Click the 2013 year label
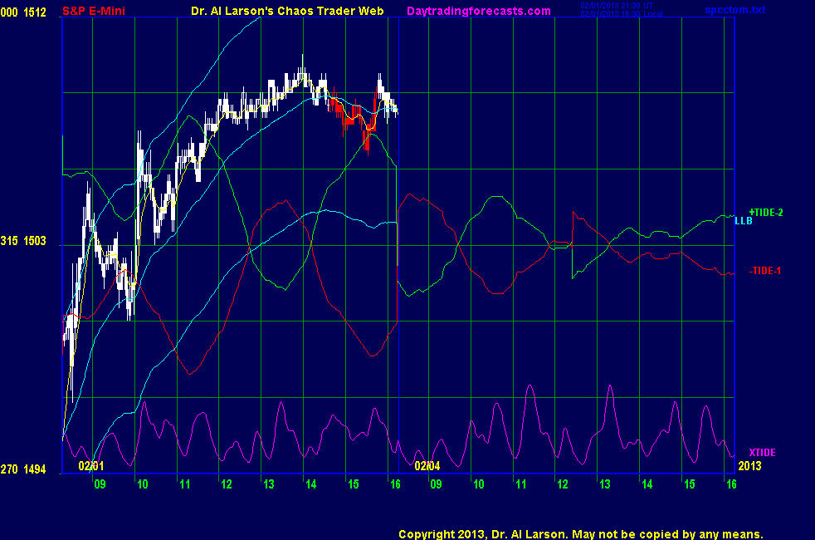The height and width of the screenshot is (540, 815). pyautogui.click(x=749, y=467)
